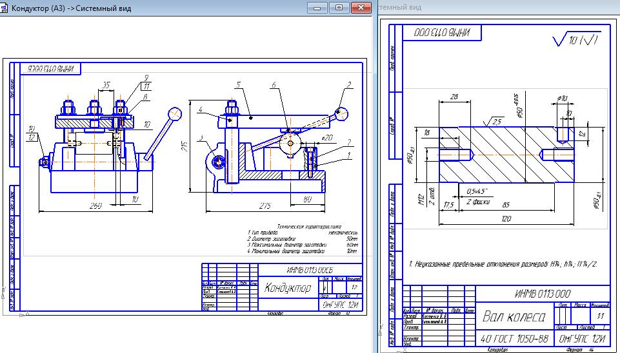Minimize the Кондуктор (А3) window
Viewport: 620px width, 353px height.
click(317, 8)
